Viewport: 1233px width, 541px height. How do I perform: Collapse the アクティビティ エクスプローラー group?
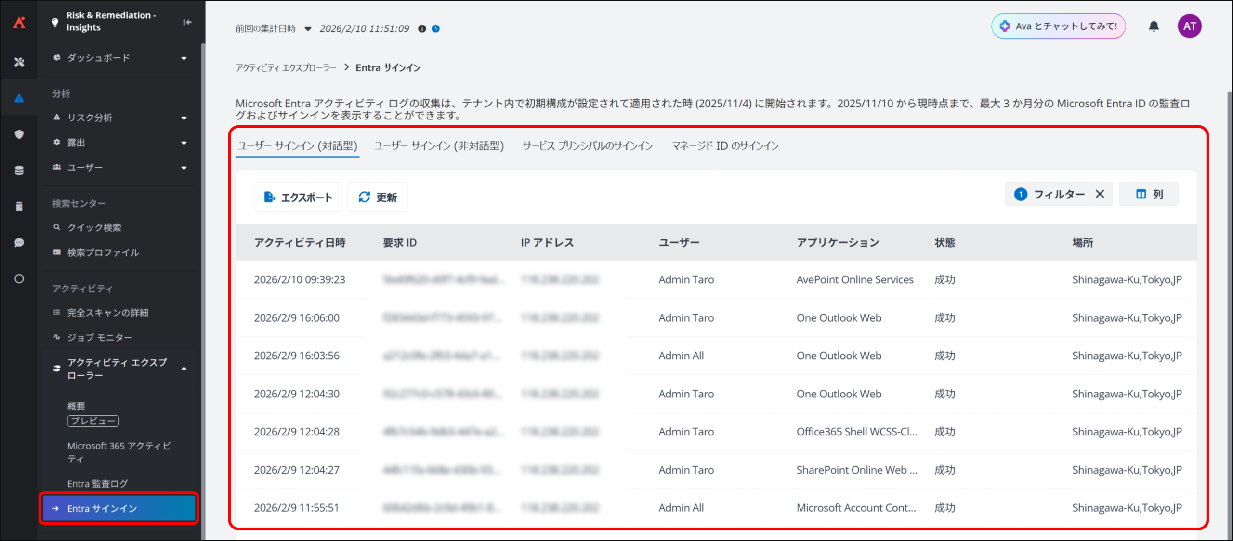pos(184,369)
